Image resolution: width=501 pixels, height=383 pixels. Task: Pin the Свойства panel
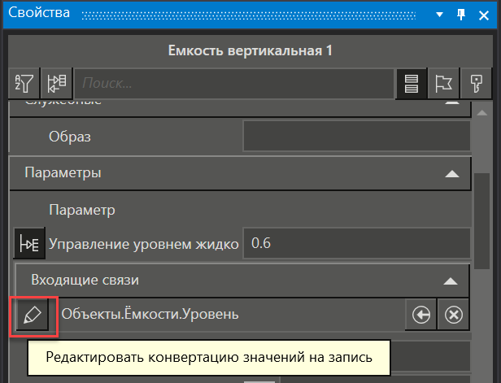pos(461,14)
